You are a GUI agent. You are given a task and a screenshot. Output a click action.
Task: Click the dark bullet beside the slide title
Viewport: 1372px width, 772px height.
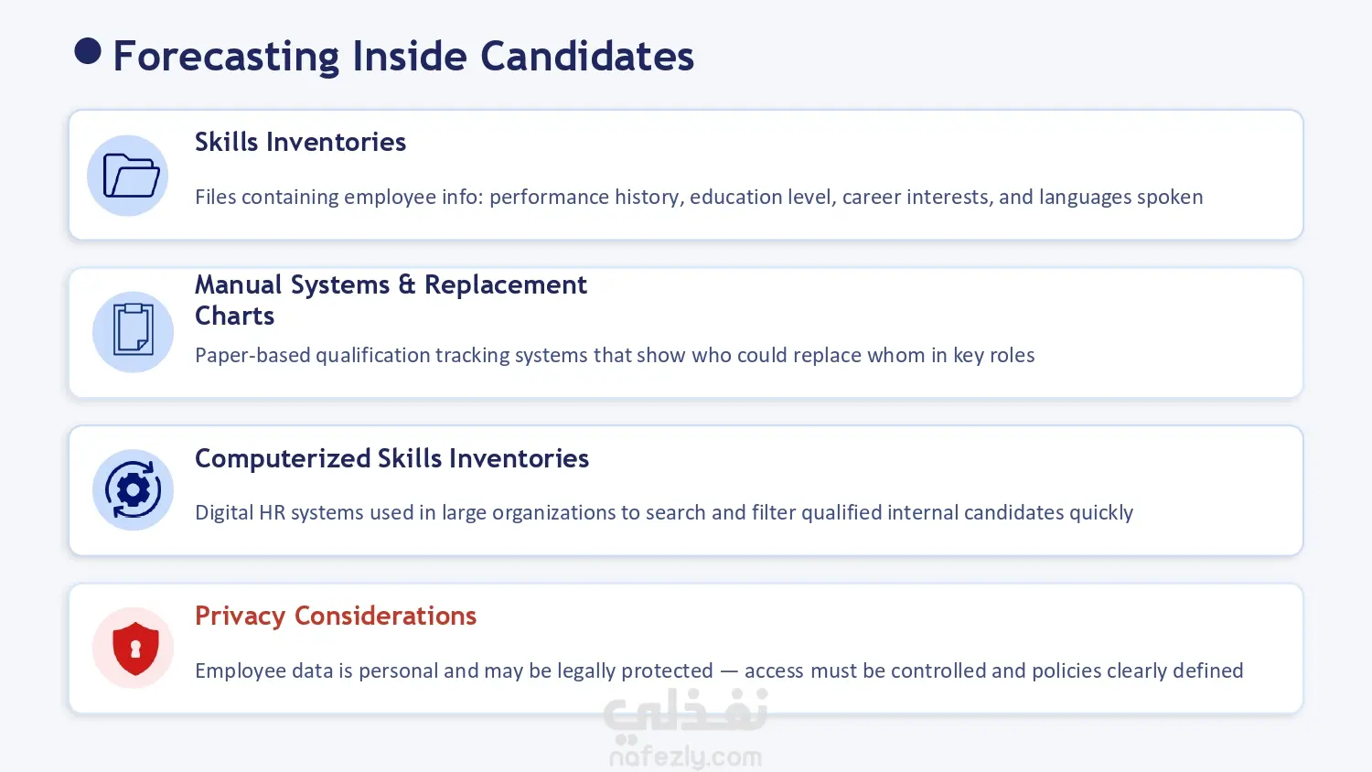coord(88,51)
